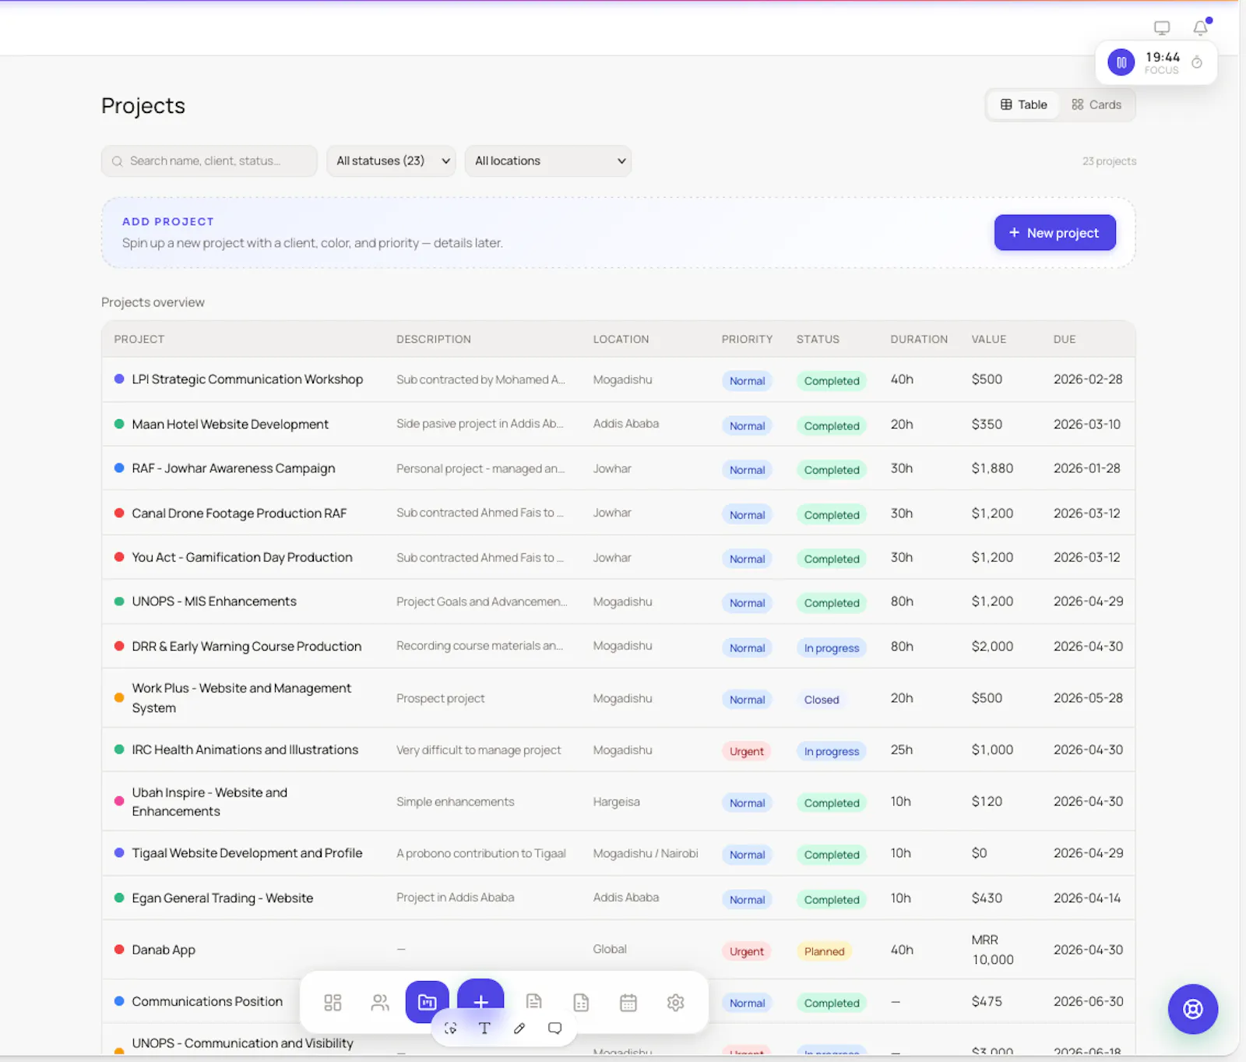Viewport: 1246px width, 1062px height.
Task: Click the blue plus add button in dock
Action: [480, 1000]
